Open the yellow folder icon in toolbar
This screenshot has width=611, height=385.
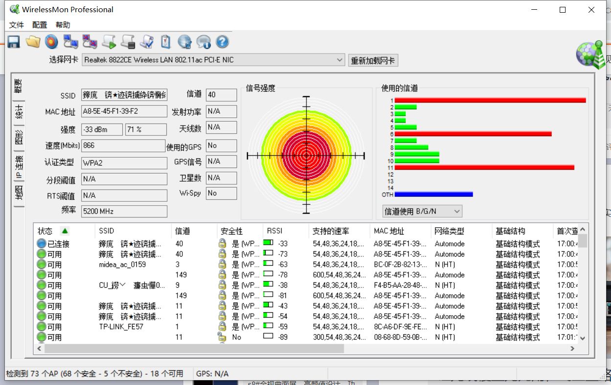(x=33, y=42)
